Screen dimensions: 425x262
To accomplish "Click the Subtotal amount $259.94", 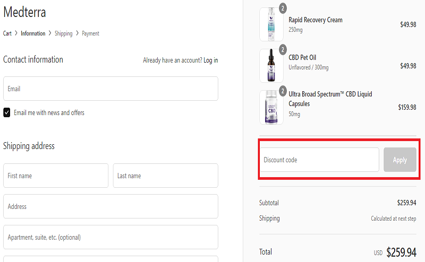I will [x=406, y=203].
